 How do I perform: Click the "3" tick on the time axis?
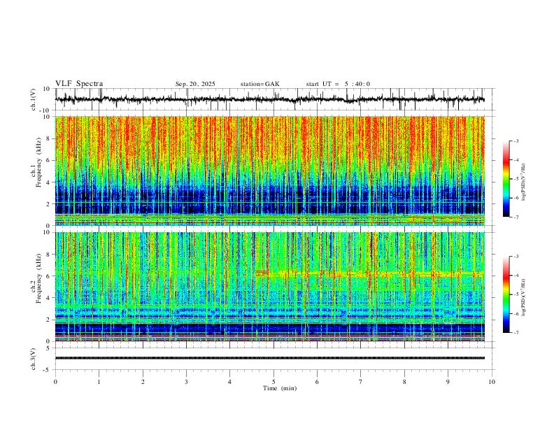coord(186,382)
